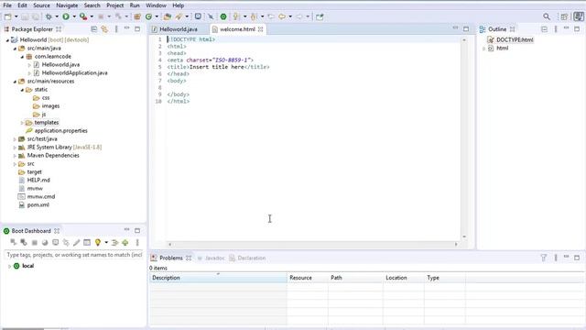Select pom.xml in Package Explorer
586x330 pixels.
tap(38, 204)
